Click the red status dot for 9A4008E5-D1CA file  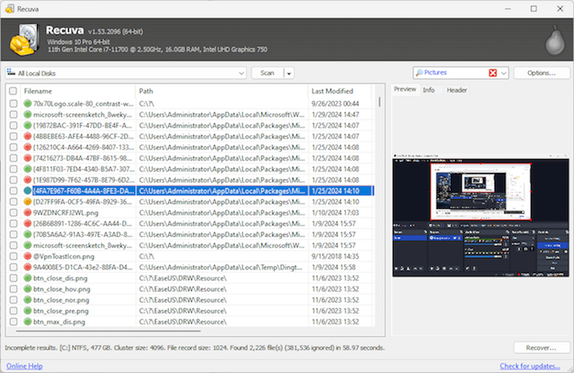tap(27, 267)
